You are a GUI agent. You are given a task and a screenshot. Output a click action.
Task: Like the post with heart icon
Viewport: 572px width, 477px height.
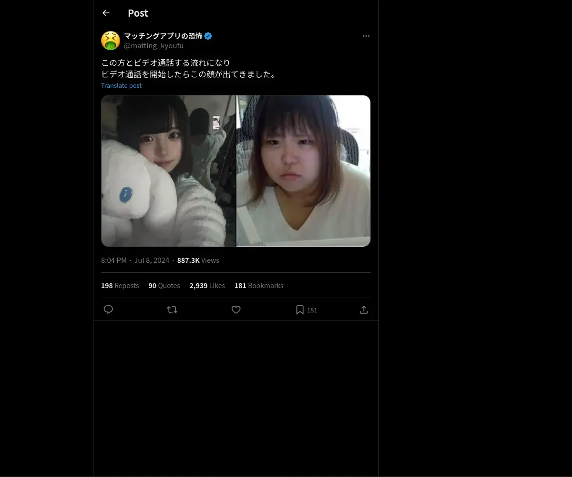pyautogui.click(x=236, y=310)
